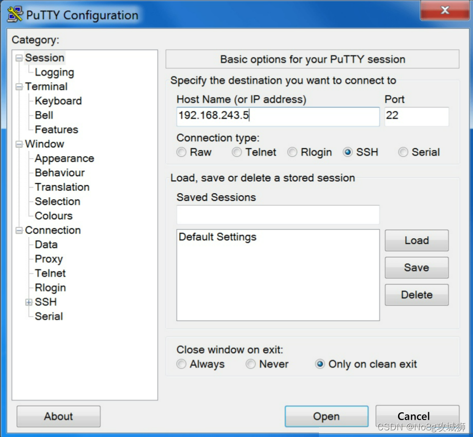Expand the SSH tree node
The width and height of the screenshot is (473, 437).
pyautogui.click(x=29, y=302)
